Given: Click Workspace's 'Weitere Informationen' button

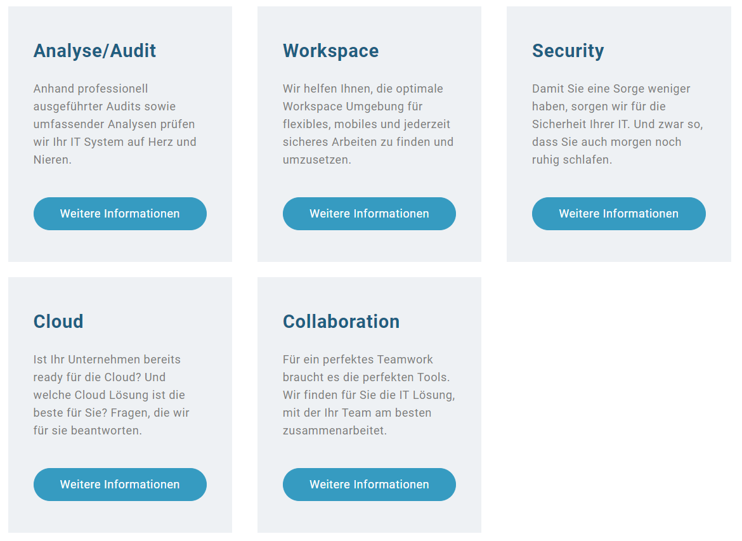Looking at the screenshot, I should point(369,214).
